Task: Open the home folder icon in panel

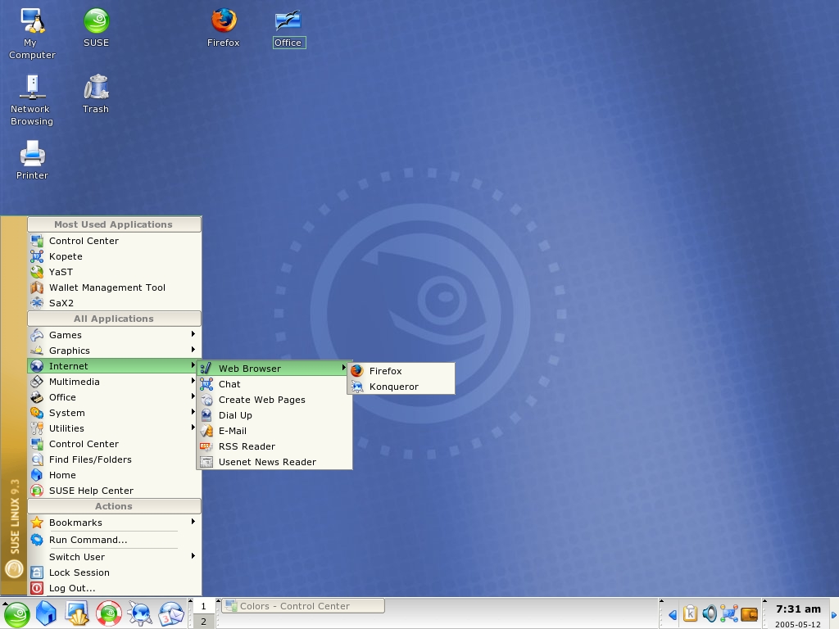Action: click(x=47, y=613)
